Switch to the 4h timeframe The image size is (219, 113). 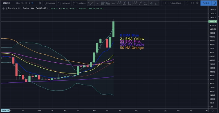click(26, 3)
